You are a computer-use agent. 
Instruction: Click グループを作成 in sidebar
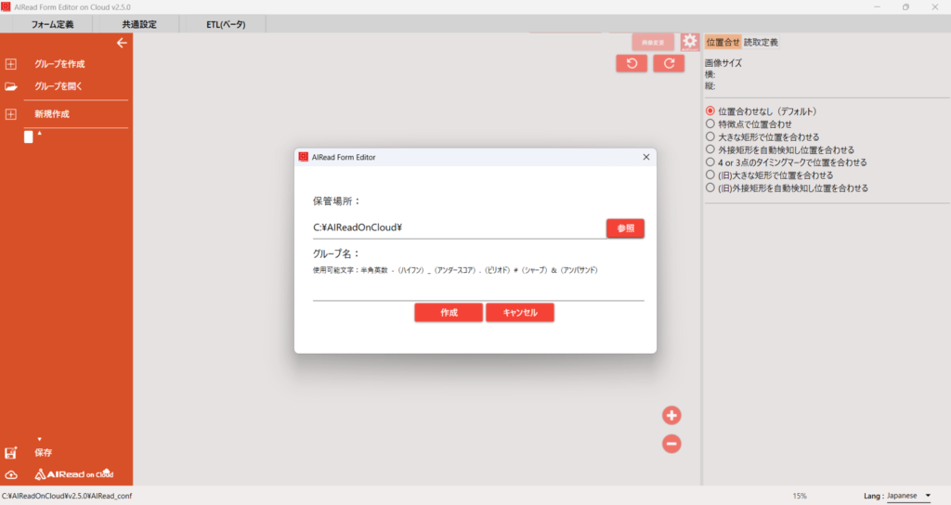59,64
